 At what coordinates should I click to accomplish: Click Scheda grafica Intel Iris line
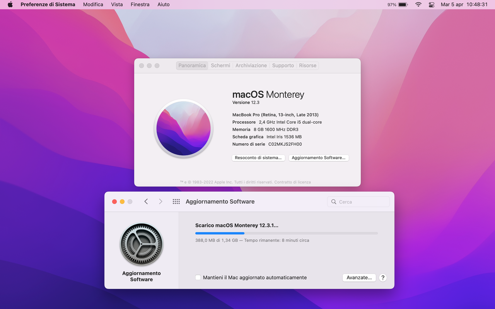(x=267, y=137)
